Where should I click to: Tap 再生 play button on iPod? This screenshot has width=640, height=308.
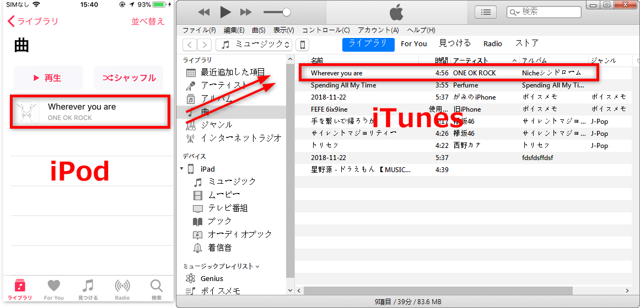point(48,78)
